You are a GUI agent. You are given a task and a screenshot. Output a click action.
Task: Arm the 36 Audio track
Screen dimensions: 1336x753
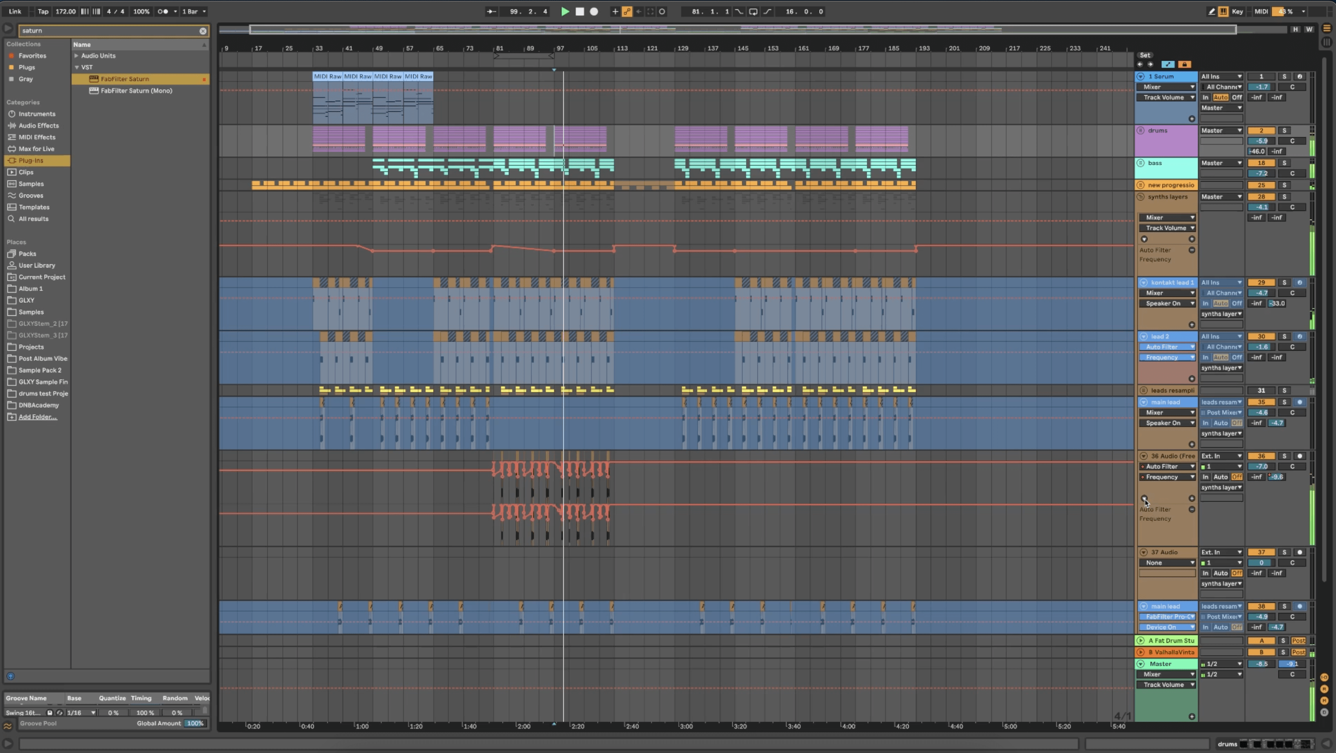[x=1300, y=456]
